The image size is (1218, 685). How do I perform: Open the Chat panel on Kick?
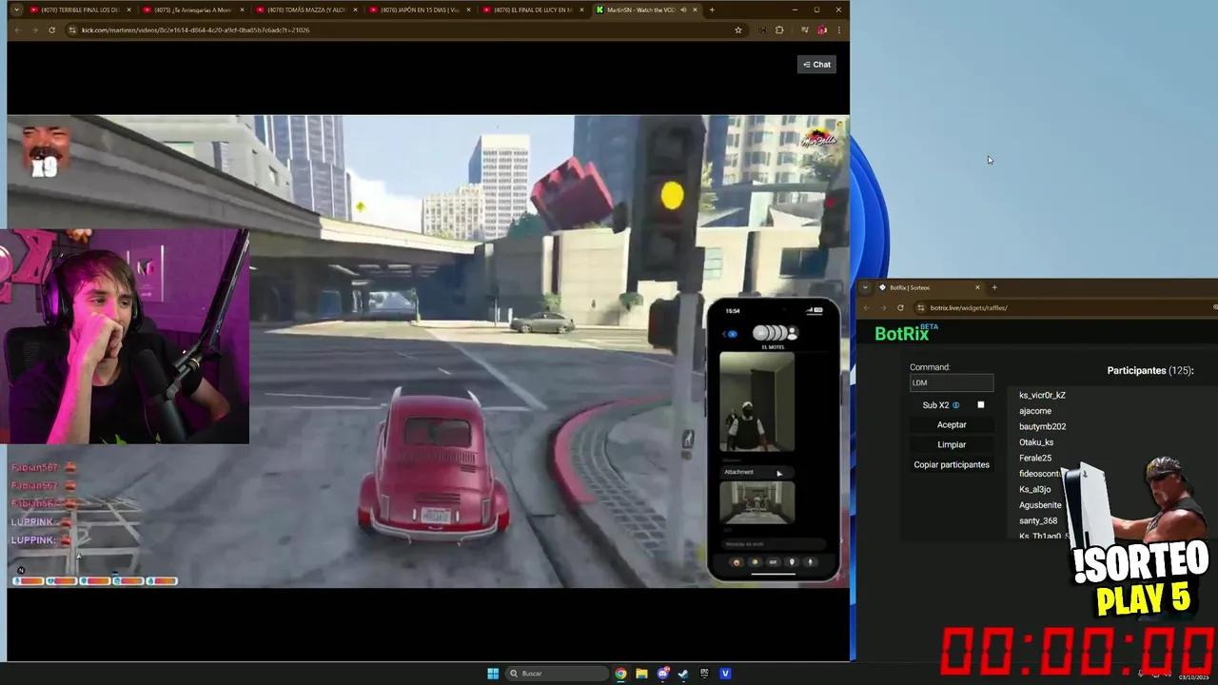point(816,65)
